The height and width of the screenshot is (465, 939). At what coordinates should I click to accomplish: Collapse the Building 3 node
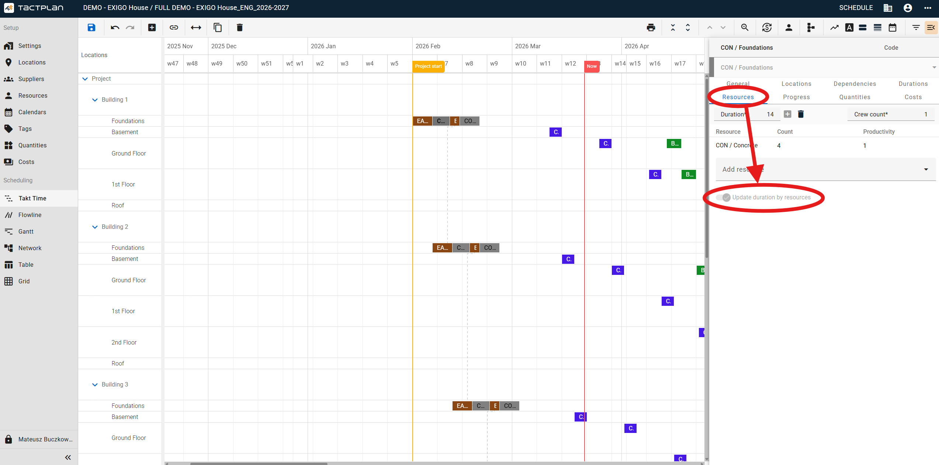(x=95, y=385)
